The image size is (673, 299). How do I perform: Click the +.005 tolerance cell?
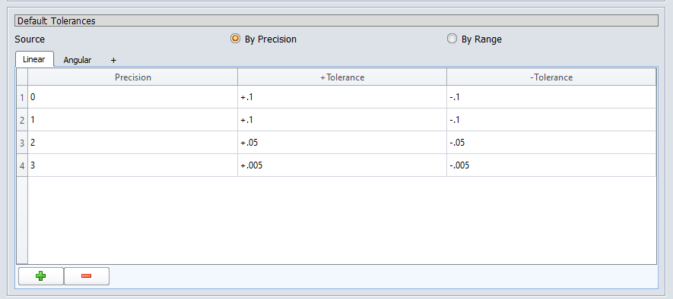point(342,165)
